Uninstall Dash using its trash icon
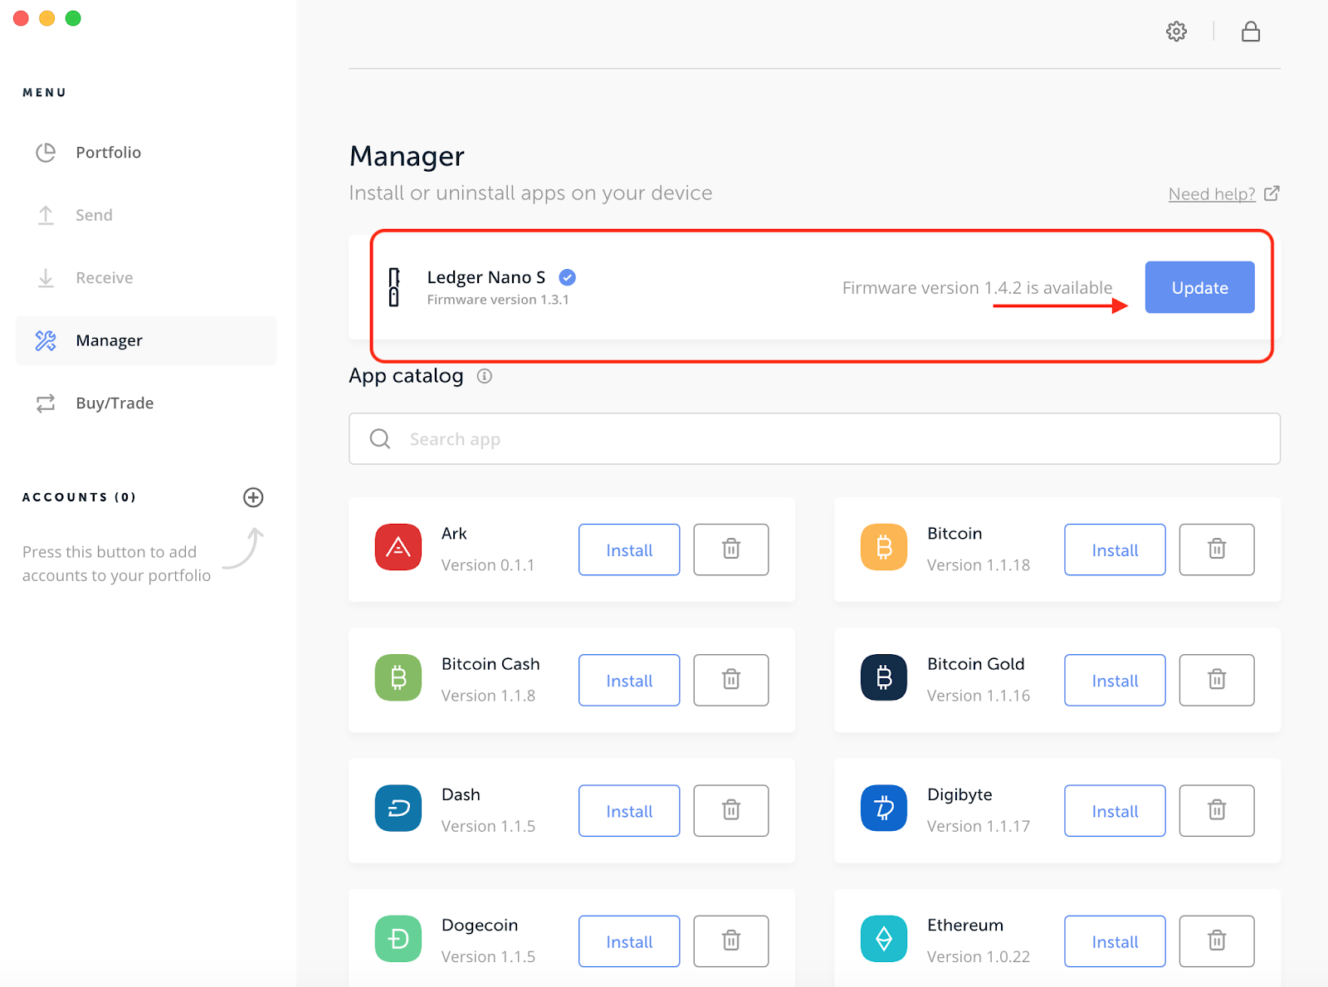 pyautogui.click(x=731, y=810)
